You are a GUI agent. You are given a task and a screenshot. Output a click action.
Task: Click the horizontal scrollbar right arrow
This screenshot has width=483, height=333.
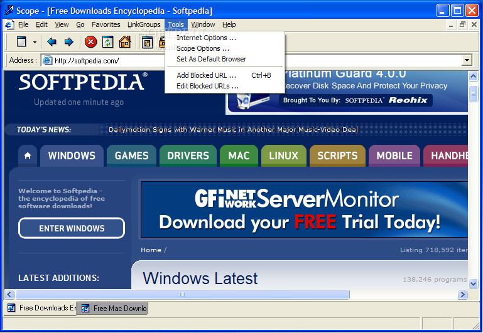pyautogui.click(x=462, y=295)
